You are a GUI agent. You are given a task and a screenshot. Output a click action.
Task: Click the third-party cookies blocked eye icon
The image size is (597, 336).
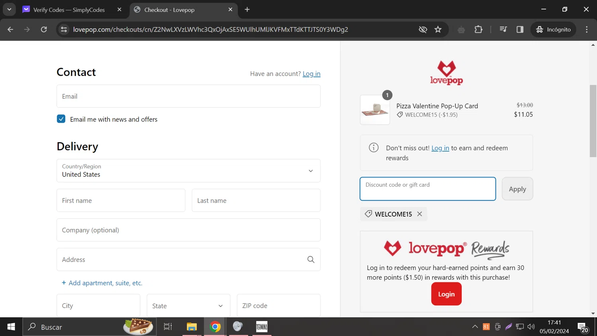coord(423,29)
